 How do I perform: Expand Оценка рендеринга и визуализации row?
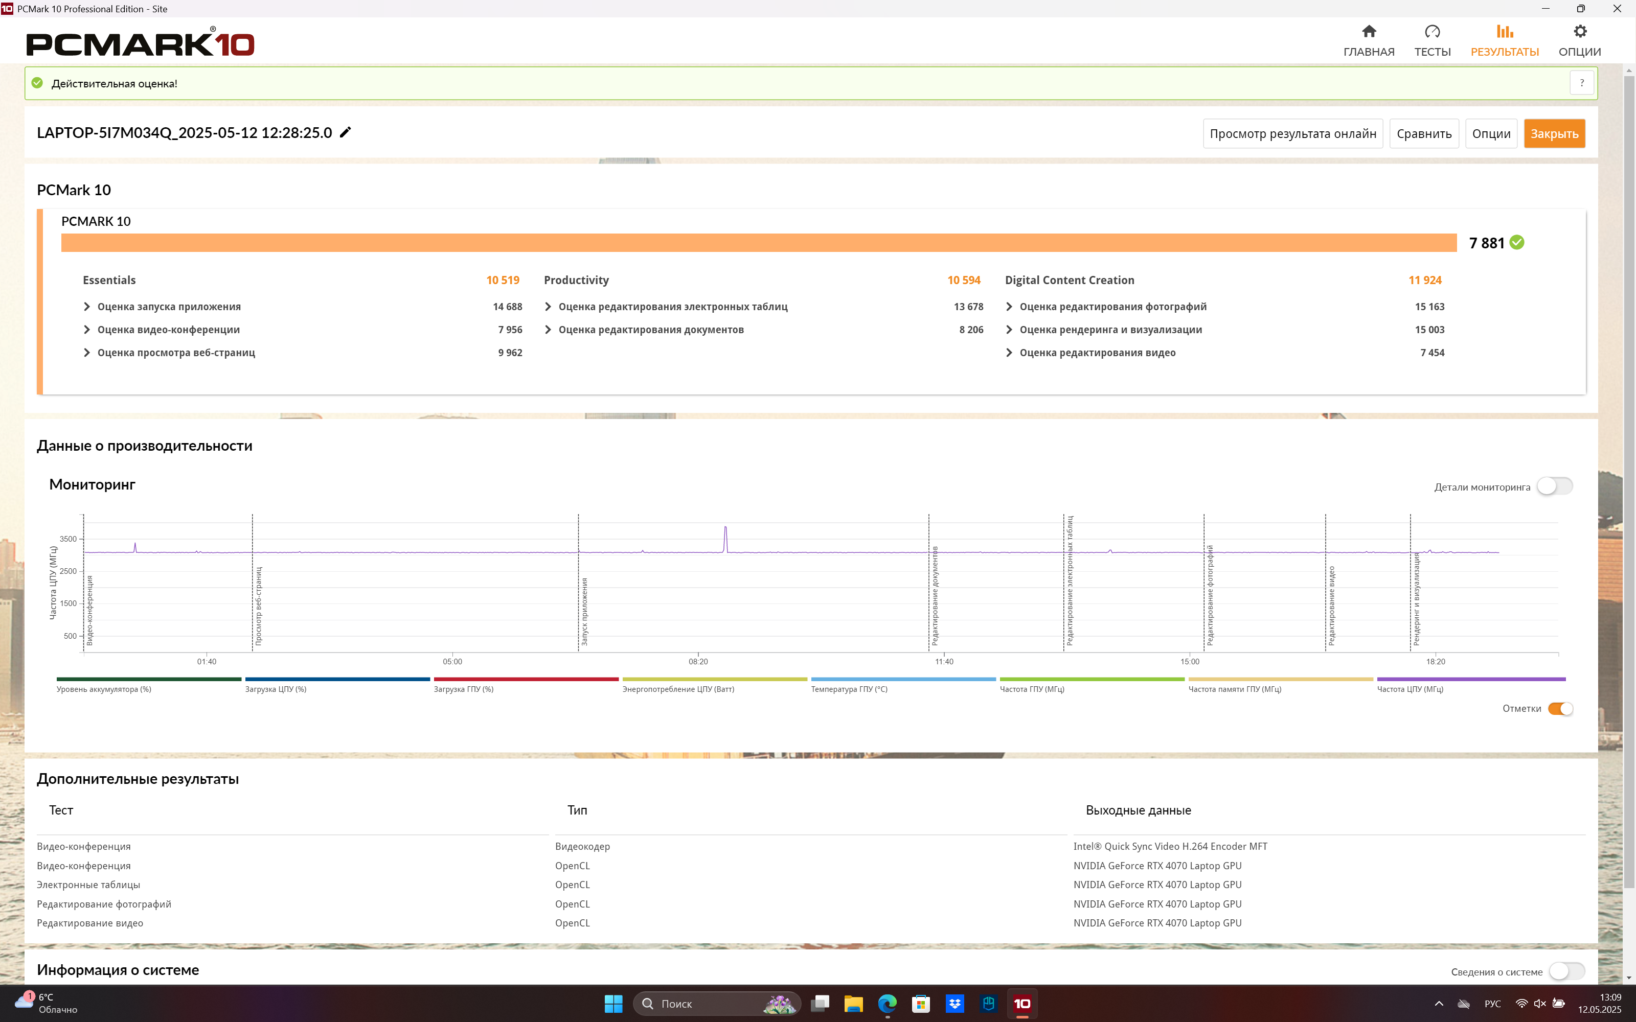pos(1009,329)
